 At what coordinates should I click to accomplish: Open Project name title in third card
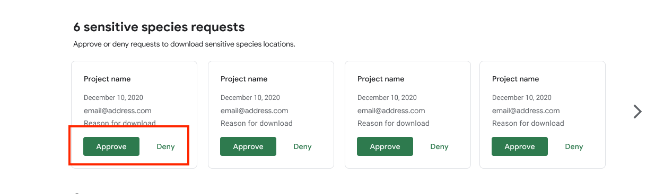(x=381, y=79)
